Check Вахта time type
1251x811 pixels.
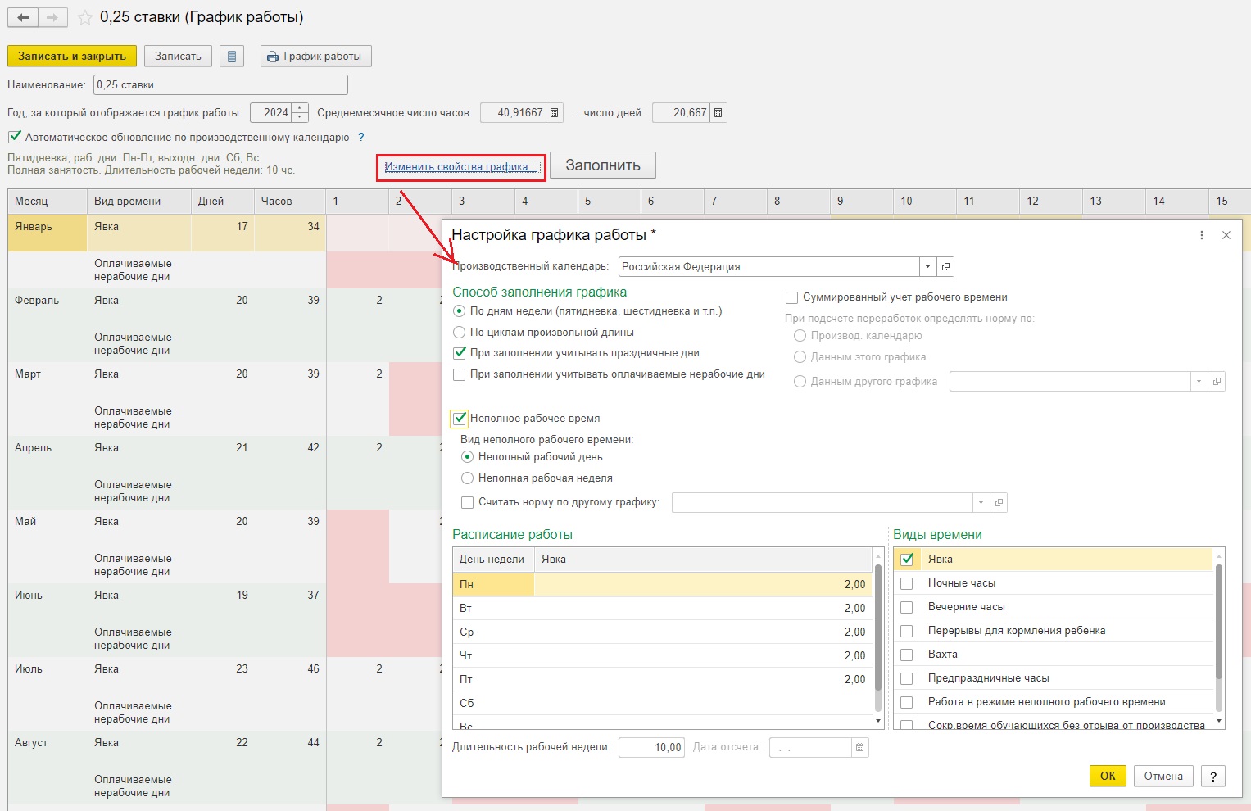(907, 655)
